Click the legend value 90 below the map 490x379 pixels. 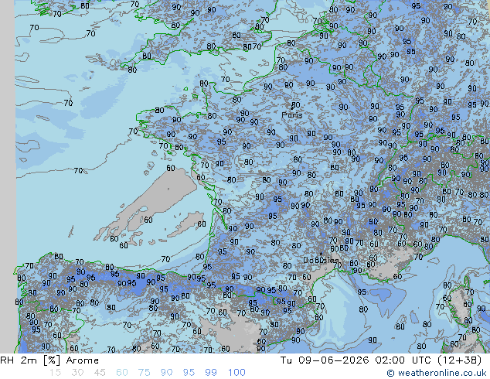tap(166, 373)
